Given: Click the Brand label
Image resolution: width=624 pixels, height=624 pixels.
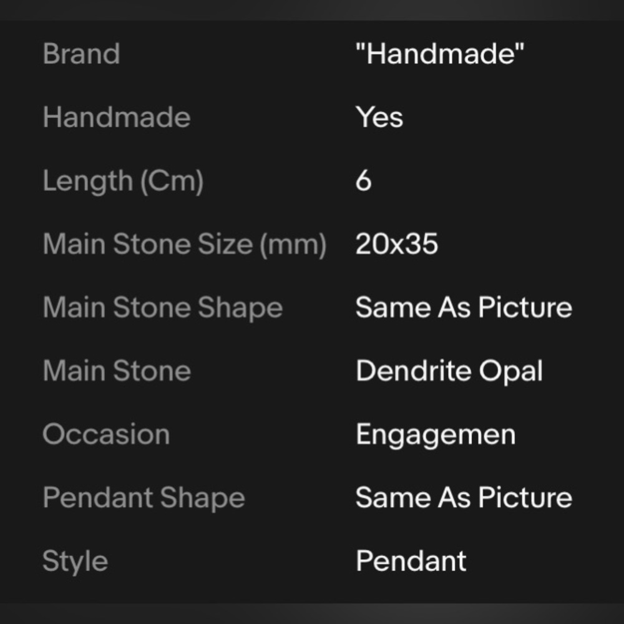Looking at the screenshot, I should pos(81,53).
